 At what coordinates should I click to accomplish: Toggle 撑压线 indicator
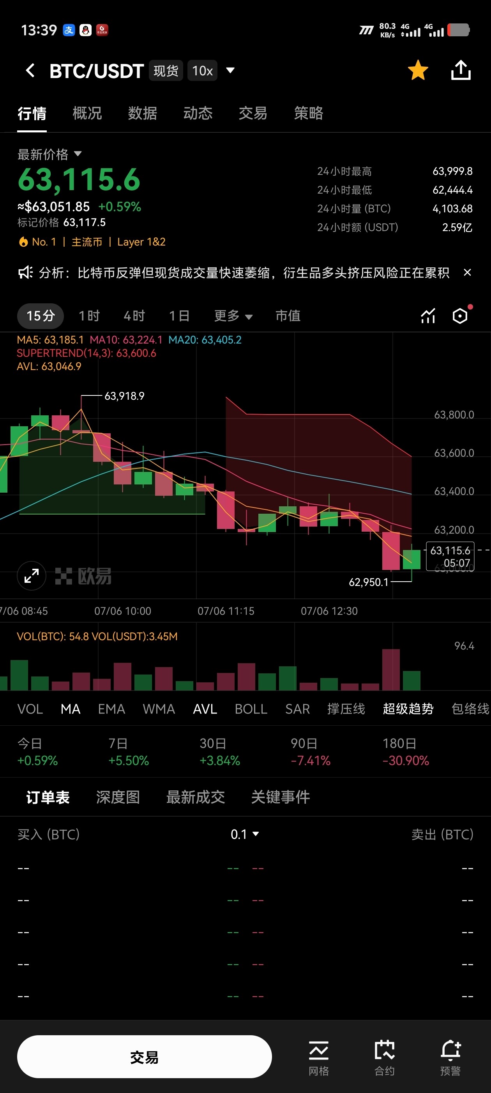(346, 708)
